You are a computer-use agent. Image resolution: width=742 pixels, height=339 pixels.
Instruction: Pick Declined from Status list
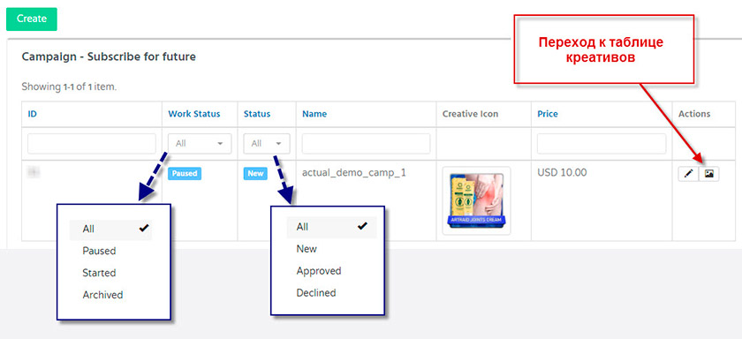click(316, 293)
